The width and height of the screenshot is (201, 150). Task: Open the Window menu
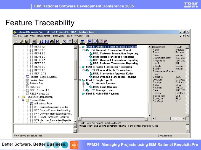click(78, 36)
